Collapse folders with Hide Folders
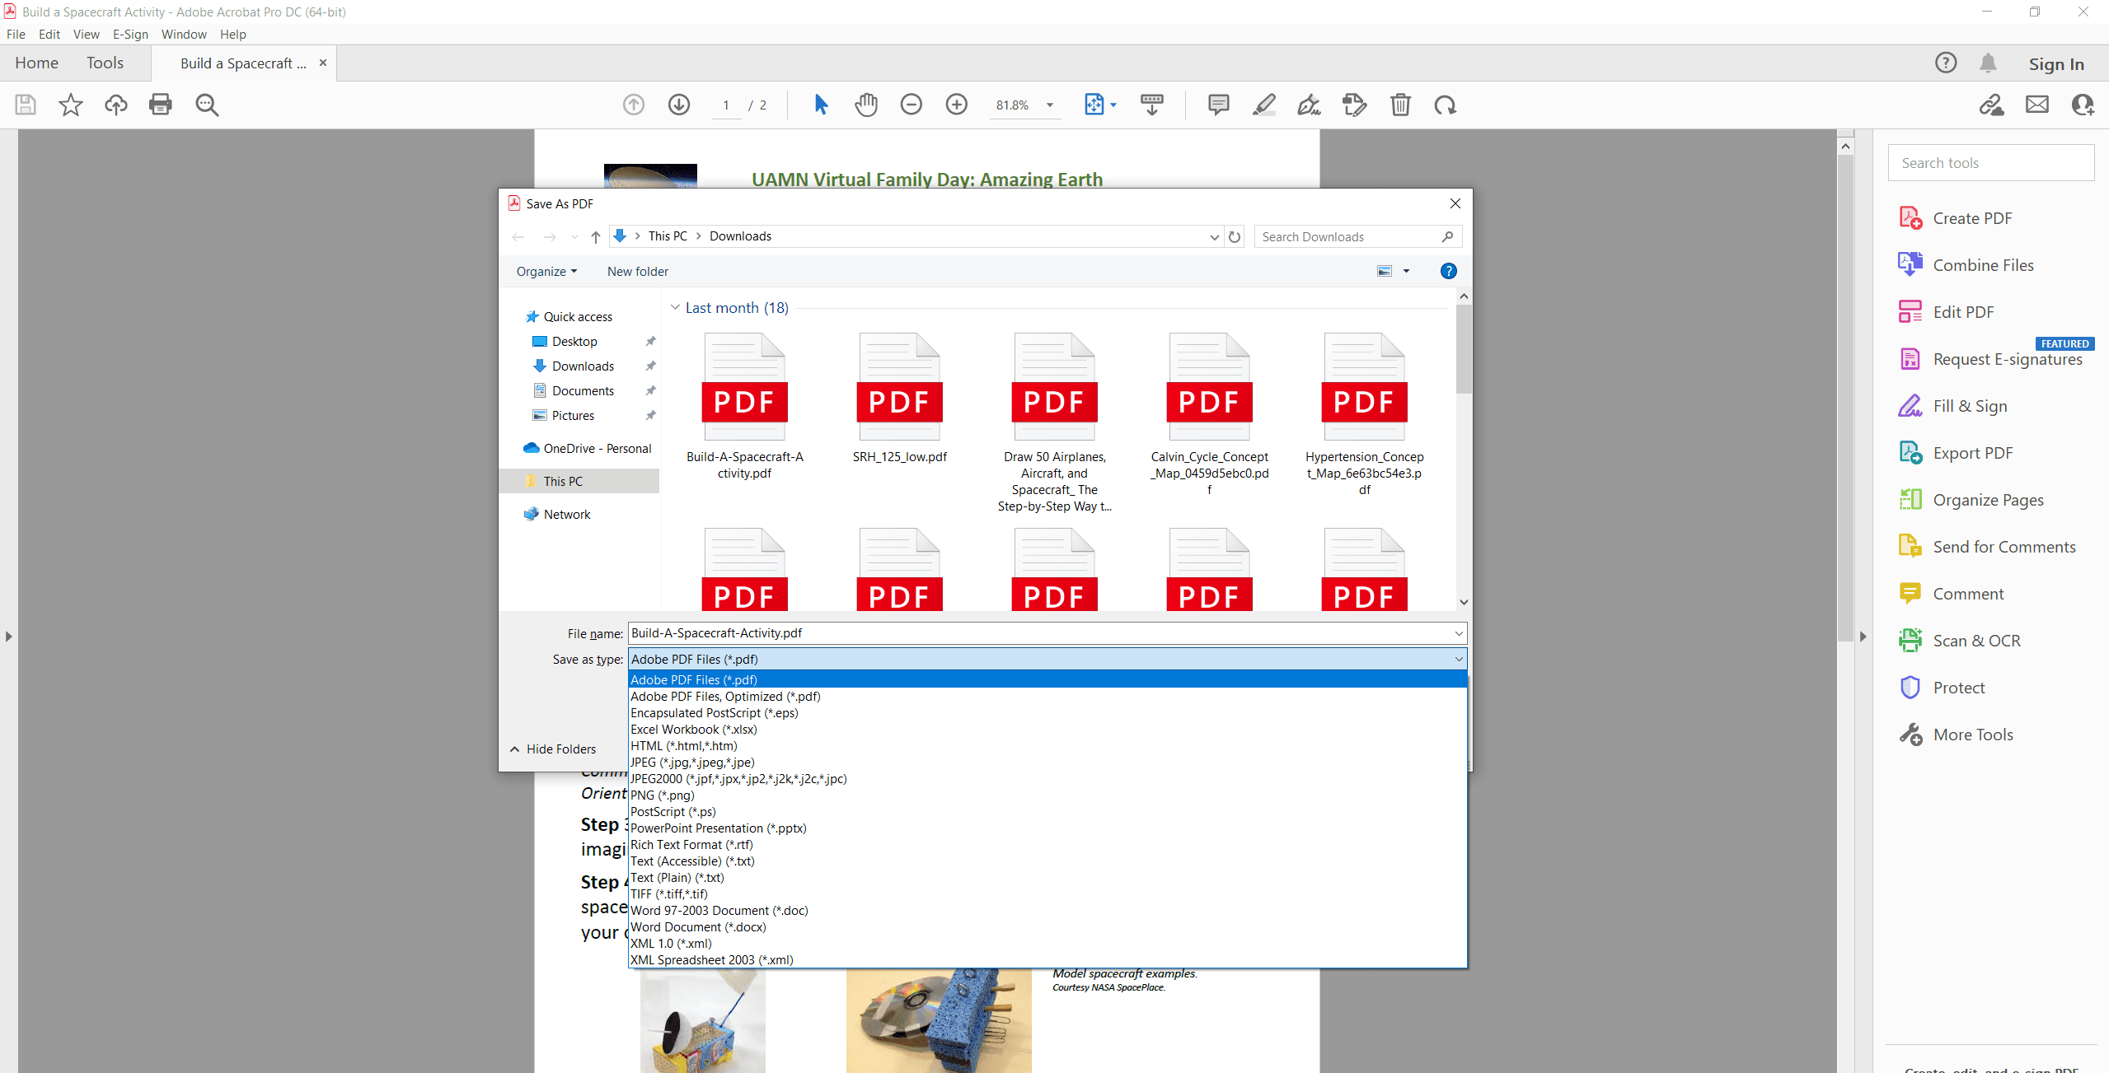The width and height of the screenshot is (2109, 1073). pos(553,749)
